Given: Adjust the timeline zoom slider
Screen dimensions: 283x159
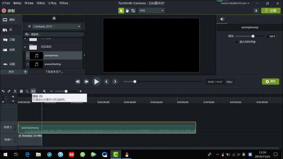Looking at the screenshot, I should click(66, 91).
